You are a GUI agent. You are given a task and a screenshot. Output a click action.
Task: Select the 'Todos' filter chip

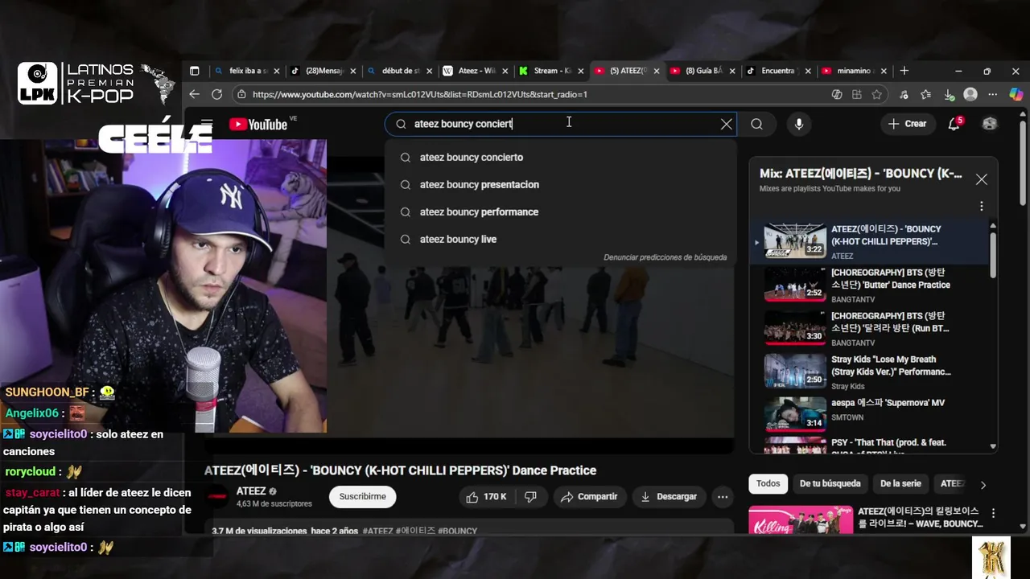point(768,483)
